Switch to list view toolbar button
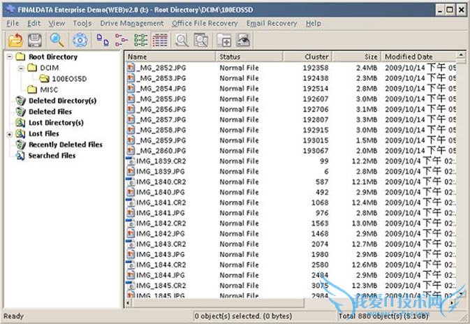 point(140,40)
